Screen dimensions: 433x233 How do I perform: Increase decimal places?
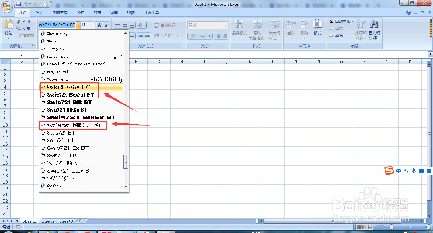click(217, 36)
